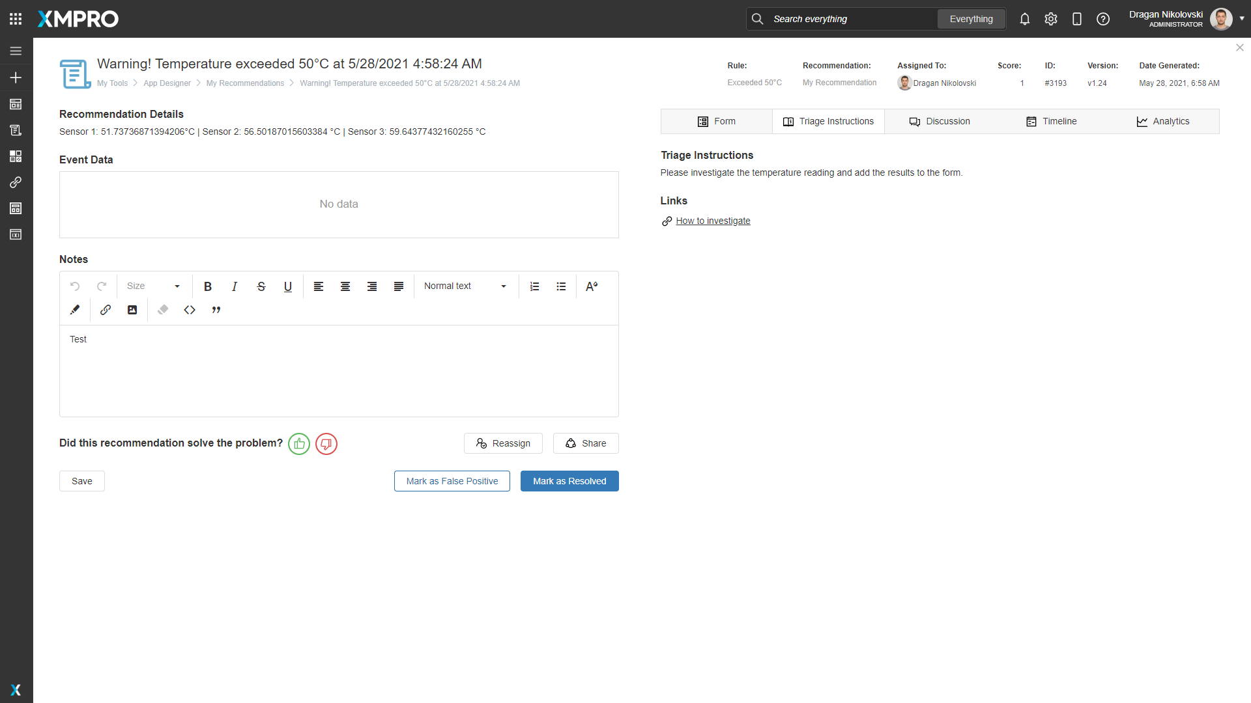The height and width of the screenshot is (703, 1251).
Task: Switch to the Timeline tab
Action: (1051, 122)
